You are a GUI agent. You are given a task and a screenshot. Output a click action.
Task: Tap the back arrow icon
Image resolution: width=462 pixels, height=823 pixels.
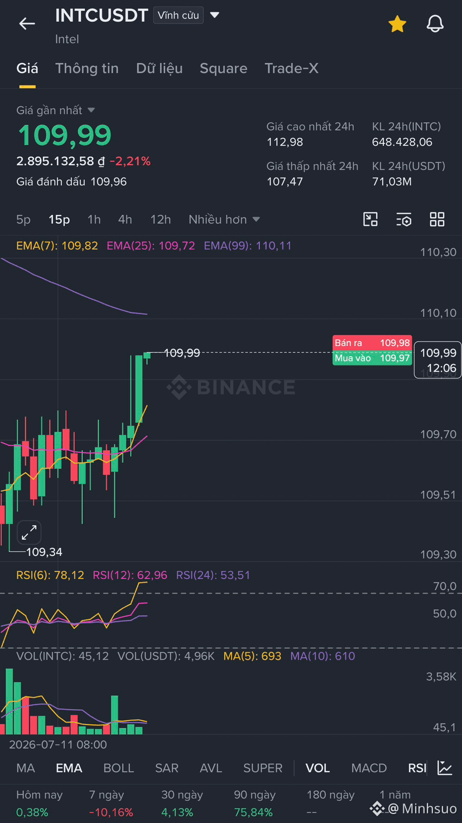tap(27, 23)
